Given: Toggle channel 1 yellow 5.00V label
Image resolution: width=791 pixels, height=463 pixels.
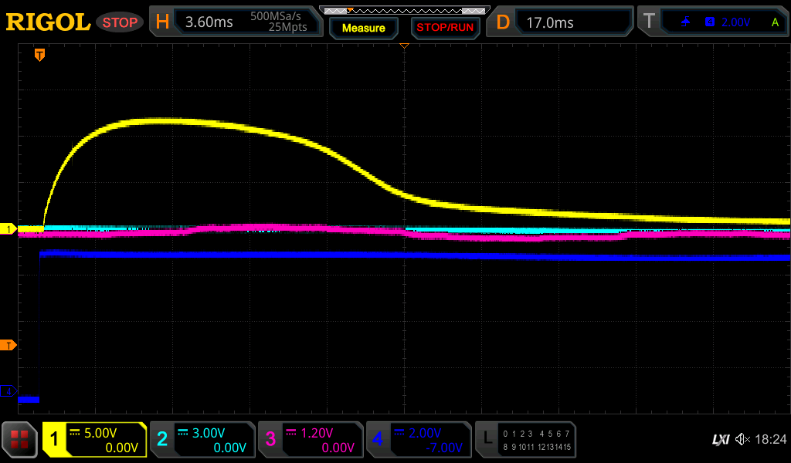Looking at the screenshot, I should (x=94, y=440).
